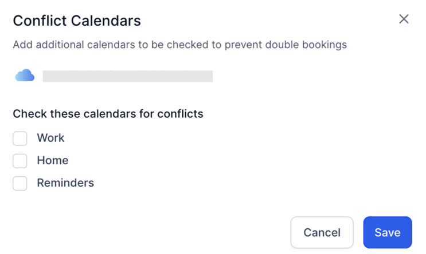Click the "Work" calendar label text

coord(50,138)
